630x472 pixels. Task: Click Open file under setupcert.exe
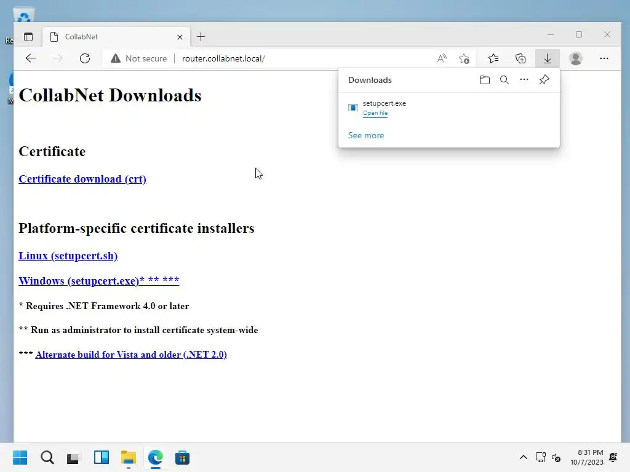coord(375,113)
